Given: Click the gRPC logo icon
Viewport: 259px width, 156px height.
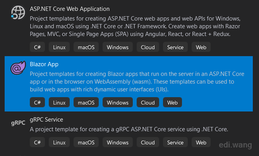Looking at the screenshot, I should (18, 123).
